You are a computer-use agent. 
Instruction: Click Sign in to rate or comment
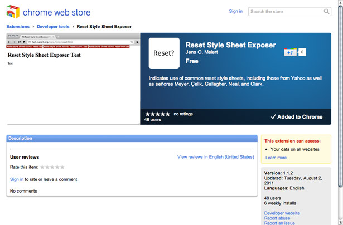[17, 179]
